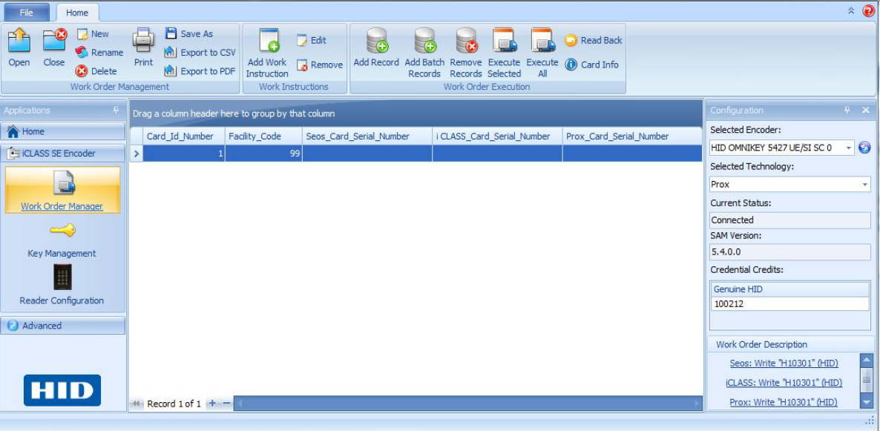Rename the work order
The width and height of the screenshot is (880, 431).
click(99, 52)
